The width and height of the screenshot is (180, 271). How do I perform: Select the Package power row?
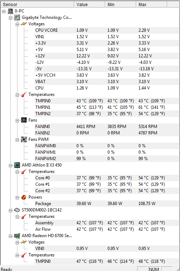tap(107, 204)
